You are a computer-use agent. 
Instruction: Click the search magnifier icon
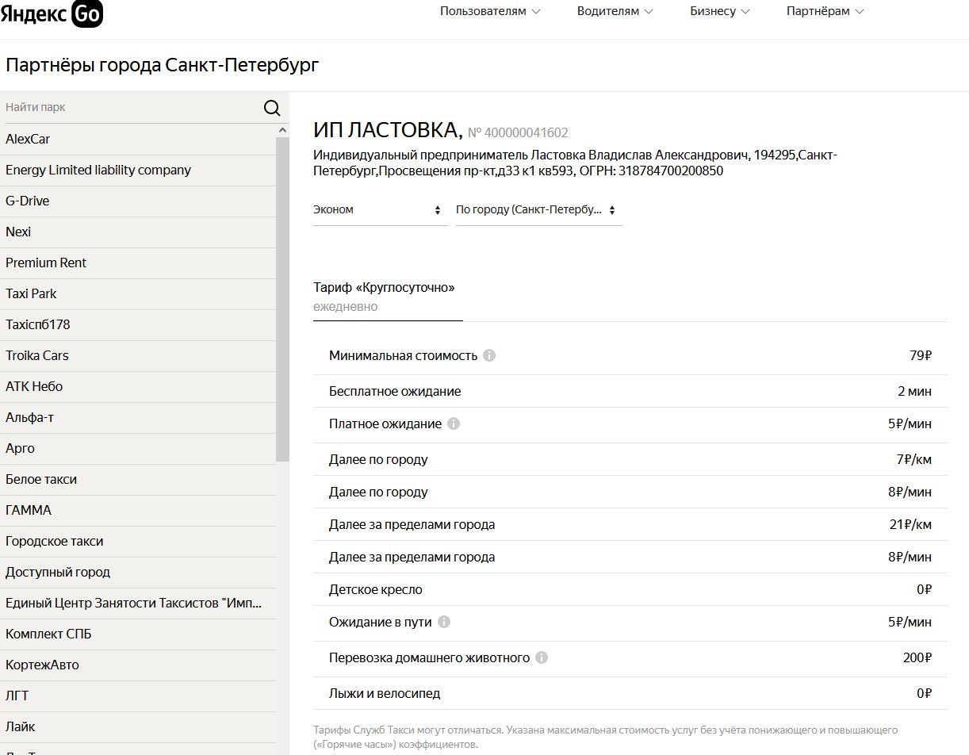pos(272,108)
